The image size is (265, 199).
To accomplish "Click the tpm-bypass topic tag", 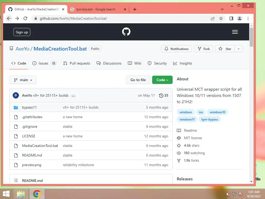I will [x=210, y=119].
